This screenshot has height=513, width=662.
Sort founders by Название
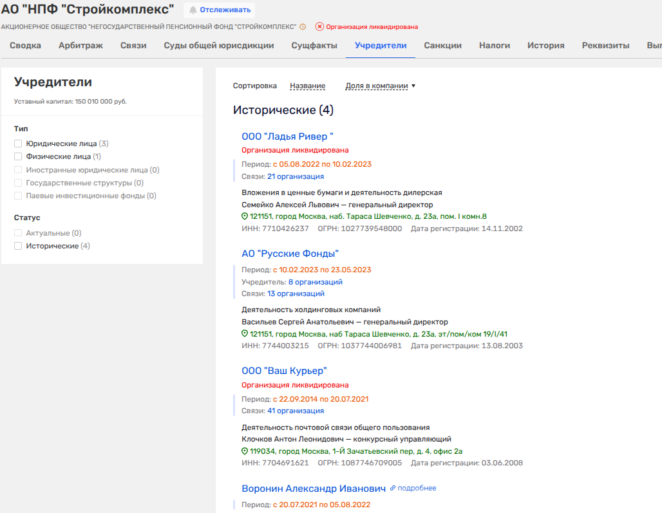pos(307,86)
